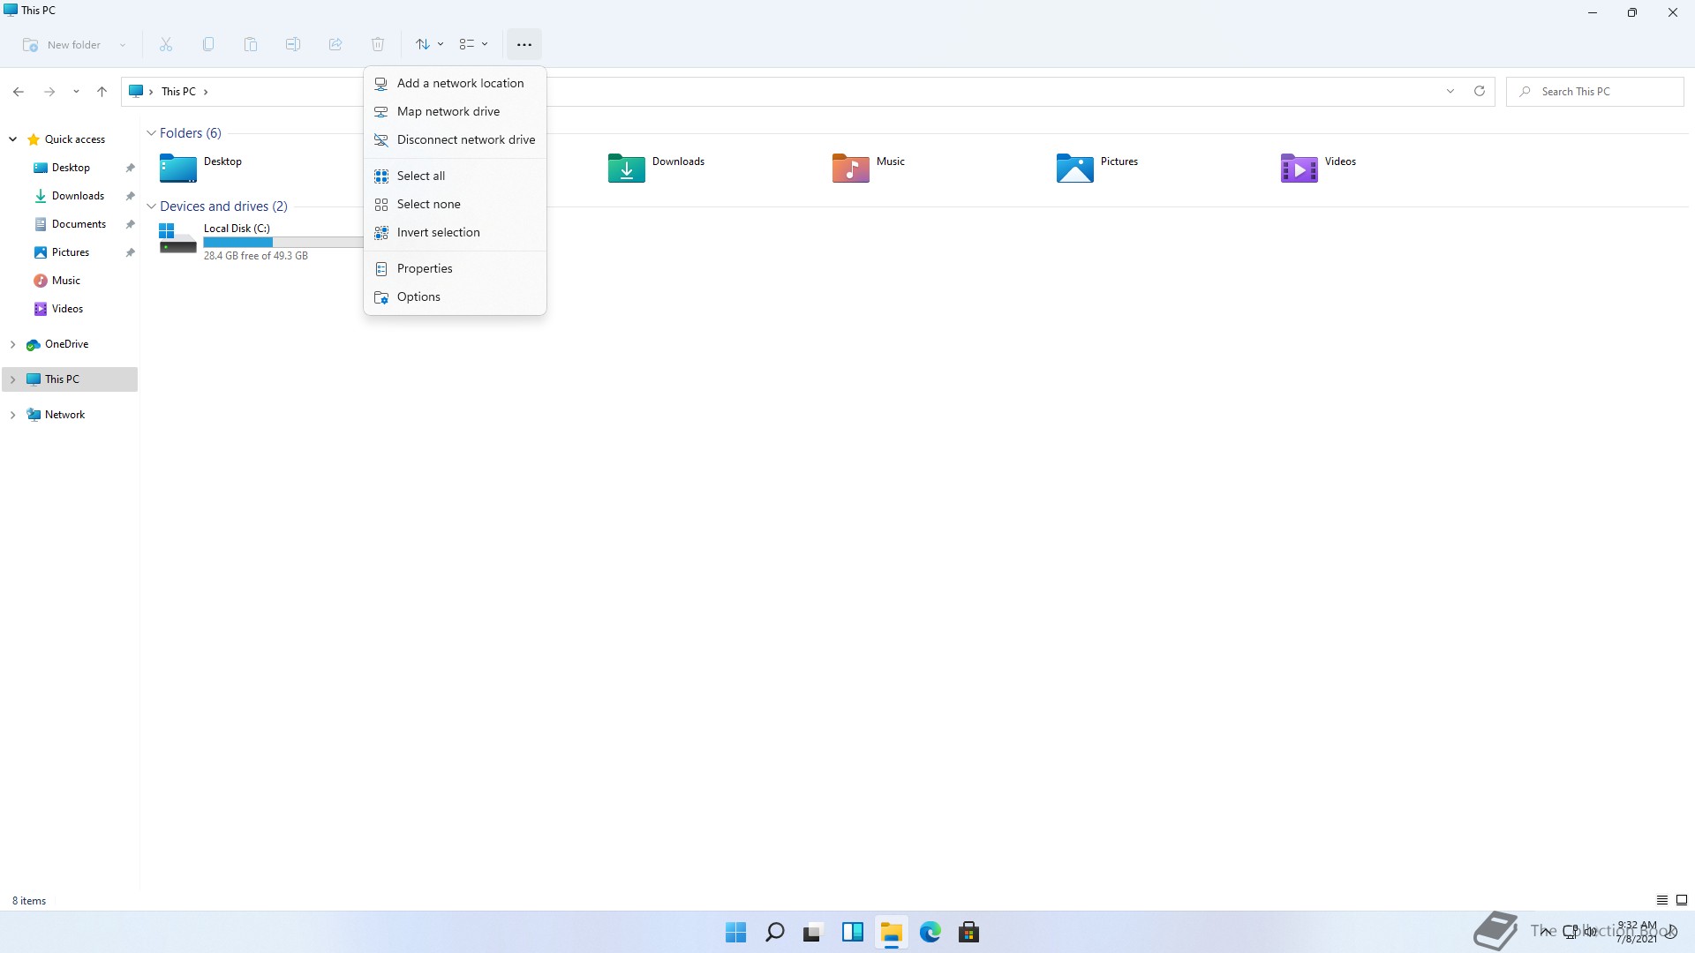
Task: Select the Desktop folder icon
Action: (178, 168)
